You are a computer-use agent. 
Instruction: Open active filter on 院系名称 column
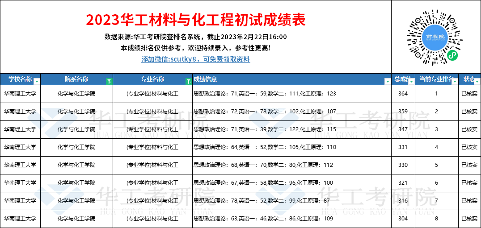(x=109, y=82)
